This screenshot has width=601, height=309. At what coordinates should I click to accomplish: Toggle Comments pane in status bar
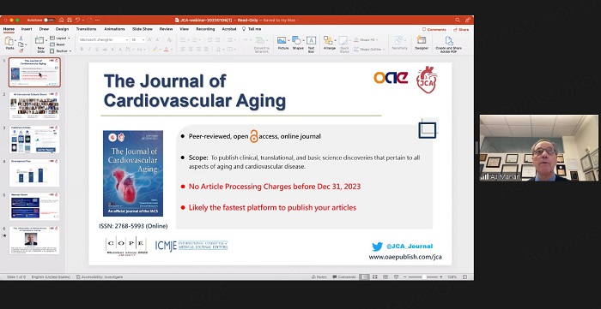point(344,277)
